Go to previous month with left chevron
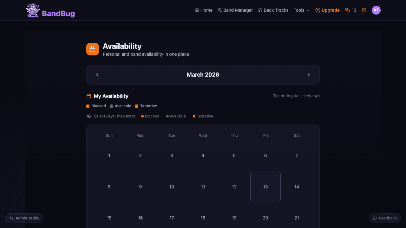This screenshot has width=406, height=228. [97, 75]
